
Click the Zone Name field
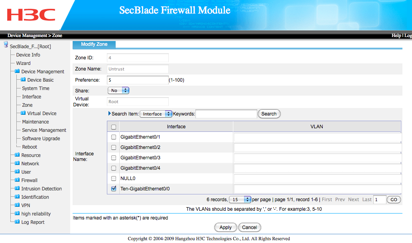point(138,69)
